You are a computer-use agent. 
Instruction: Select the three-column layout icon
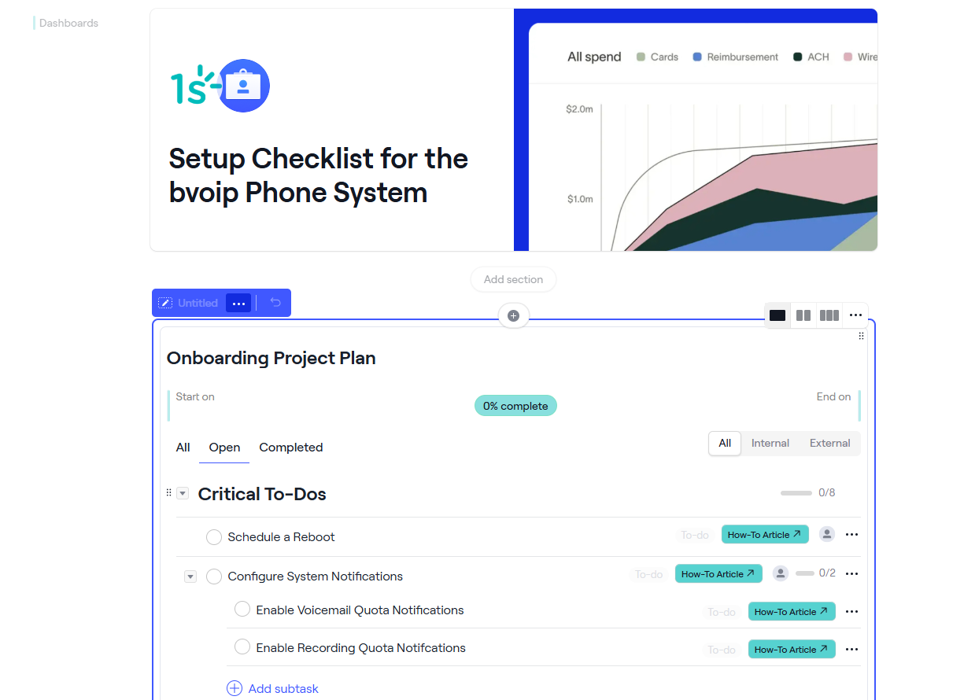(x=829, y=315)
